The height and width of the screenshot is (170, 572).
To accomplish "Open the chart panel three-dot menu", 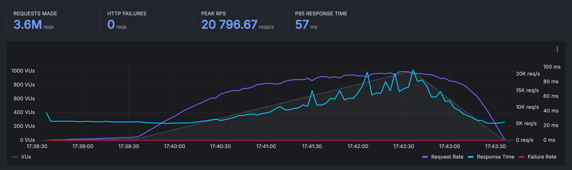I will (557, 49).
